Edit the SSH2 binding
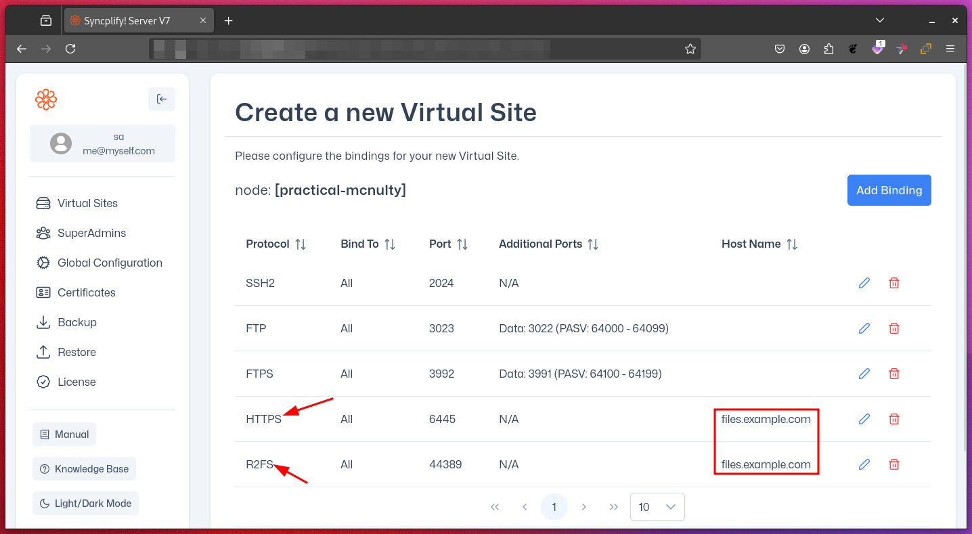The width and height of the screenshot is (972, 534). coord(864,283)
